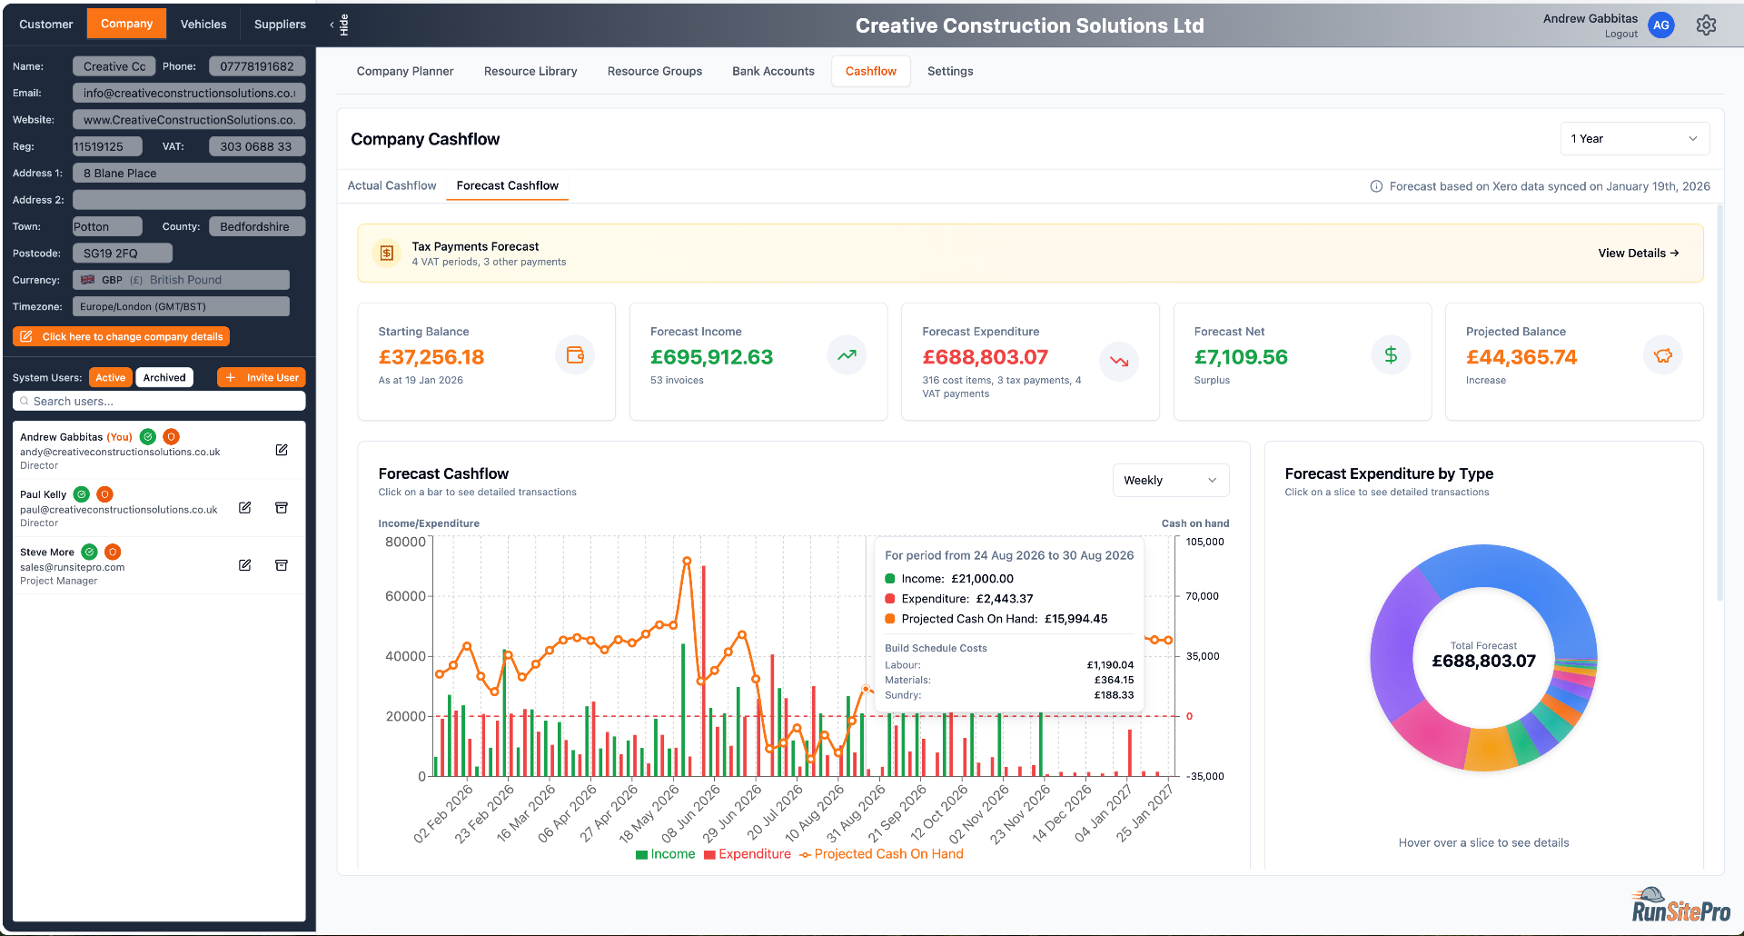Image resolution: width=1744 pixels, height=936 pixels.
Task: Click Logout link
Action: point(1620,35)
